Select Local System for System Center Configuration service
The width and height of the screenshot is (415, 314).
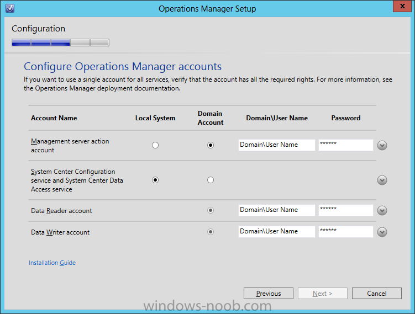point(155,180)
